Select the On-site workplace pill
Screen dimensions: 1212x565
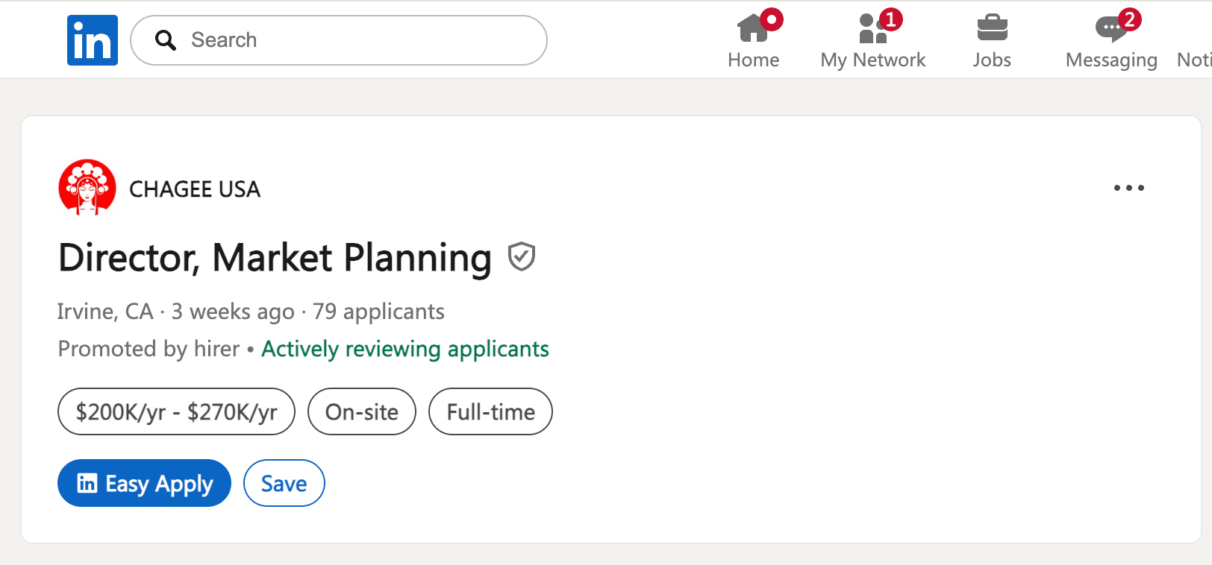[362, 411]
